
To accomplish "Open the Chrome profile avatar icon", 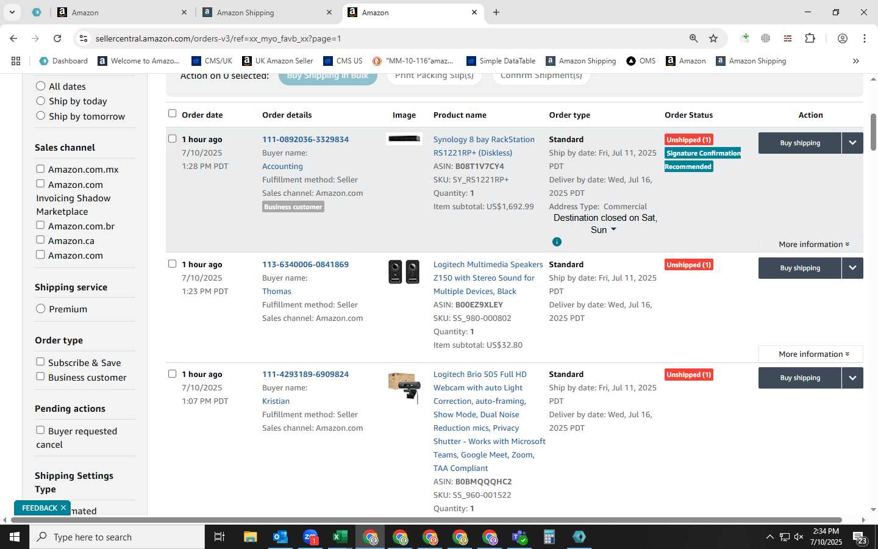I will click(x=842, y=38).
